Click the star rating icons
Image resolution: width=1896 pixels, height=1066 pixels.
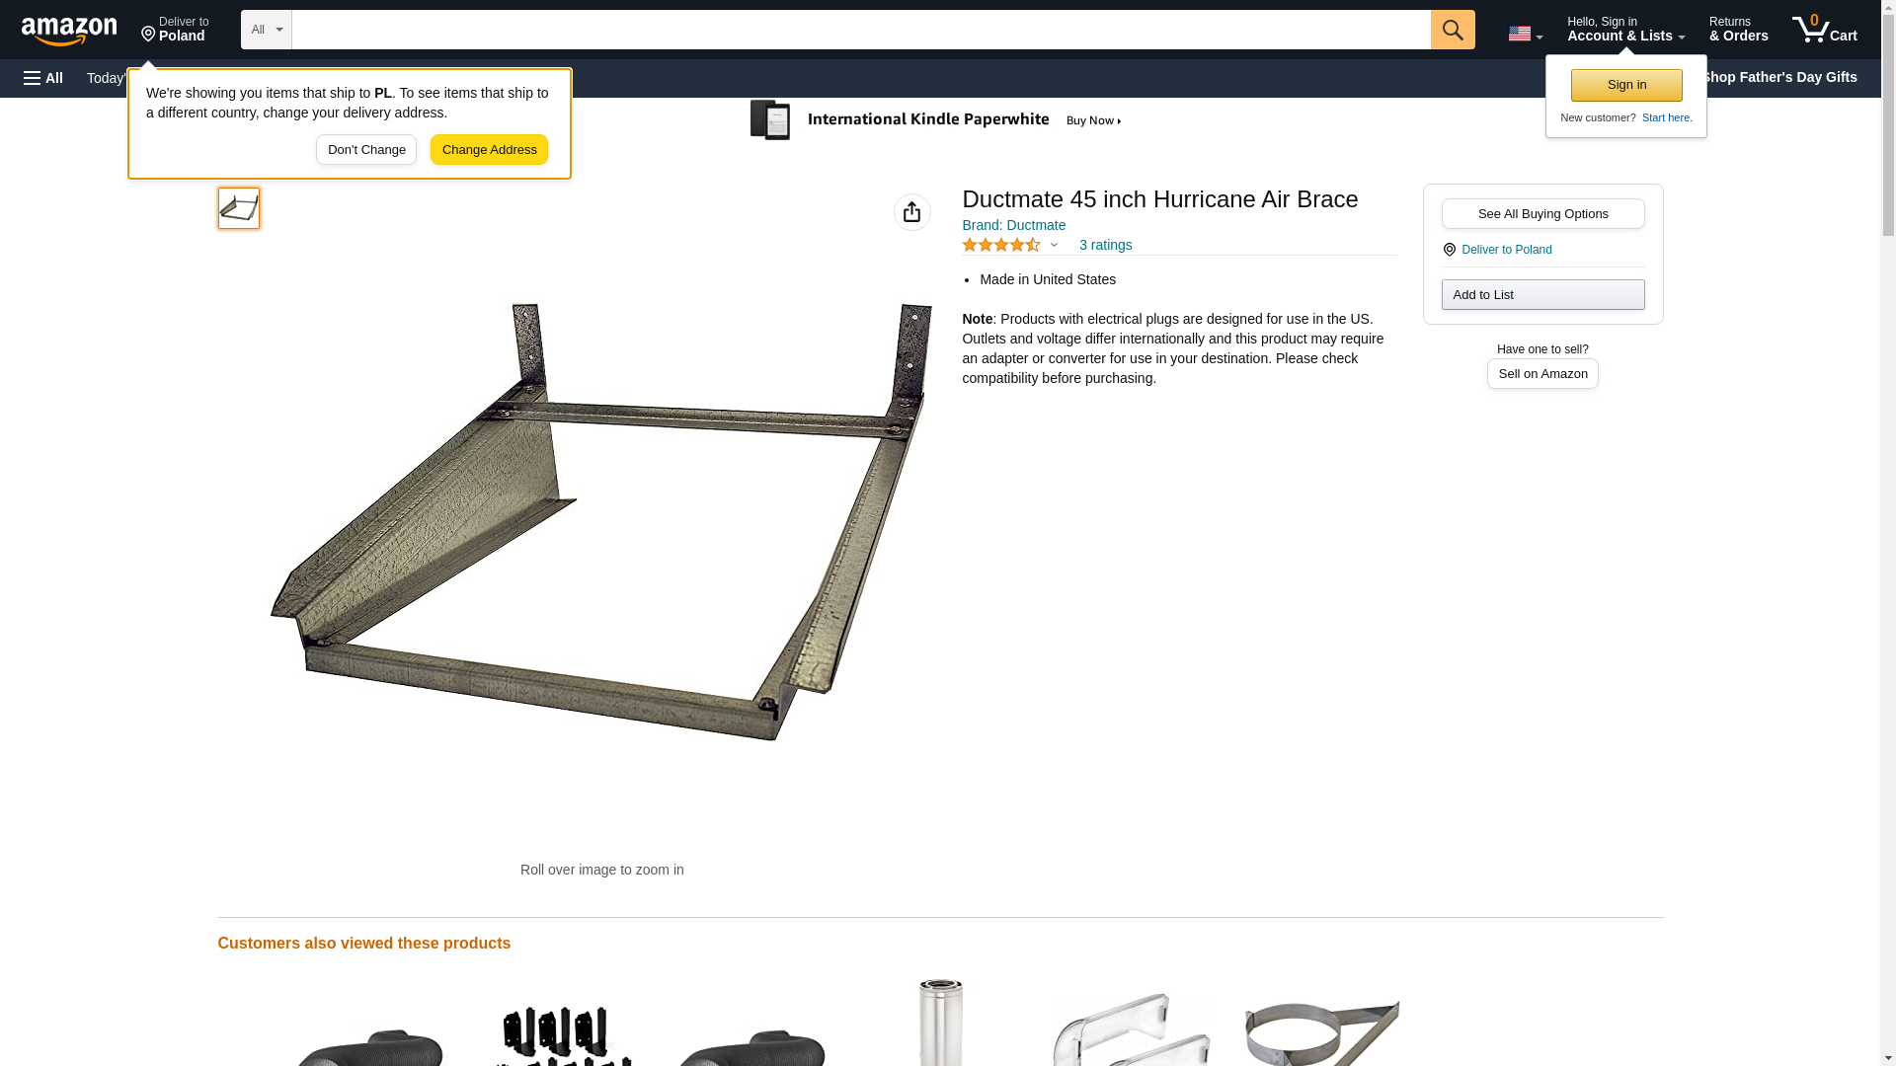click(1000, 245)
